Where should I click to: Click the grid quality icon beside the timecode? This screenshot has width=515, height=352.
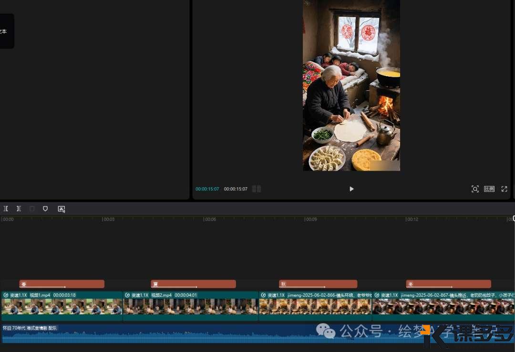(257, 189)
